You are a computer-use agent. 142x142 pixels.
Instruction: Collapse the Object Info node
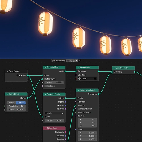(x=45, y=128)
